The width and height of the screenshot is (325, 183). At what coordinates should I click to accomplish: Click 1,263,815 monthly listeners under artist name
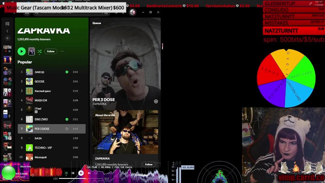(34, 39)
